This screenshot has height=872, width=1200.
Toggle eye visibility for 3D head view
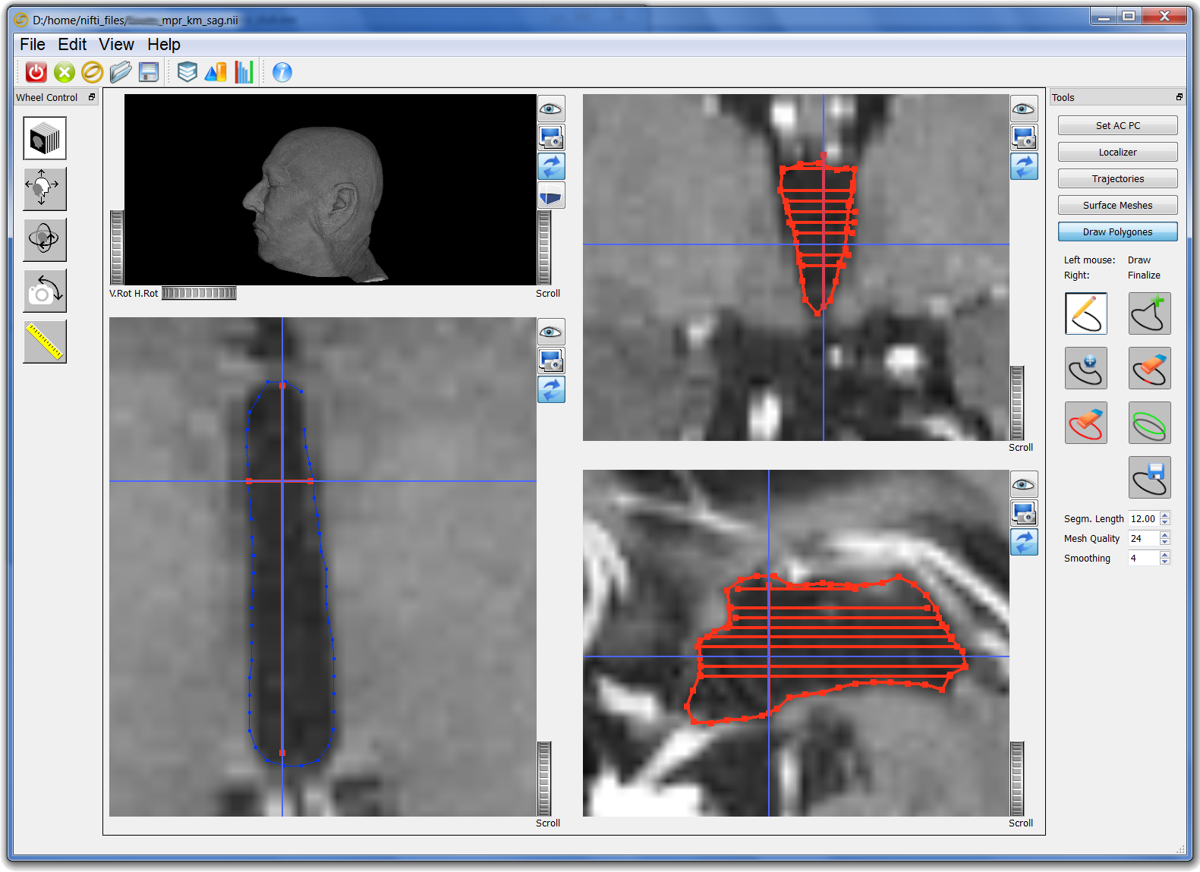551,109
